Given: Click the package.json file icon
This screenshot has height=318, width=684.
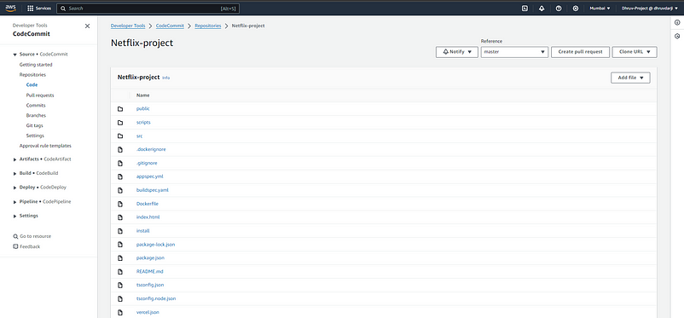Looking at the screenshot, I should click(120, 258).
